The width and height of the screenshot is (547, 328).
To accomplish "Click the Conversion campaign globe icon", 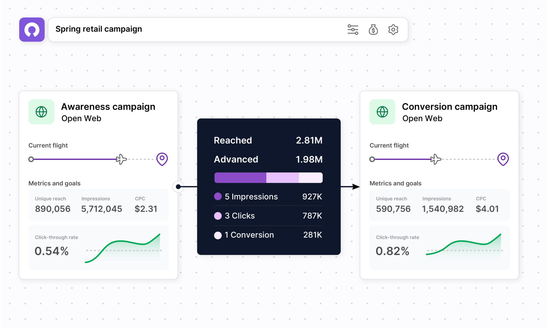I will coord(382,112).
